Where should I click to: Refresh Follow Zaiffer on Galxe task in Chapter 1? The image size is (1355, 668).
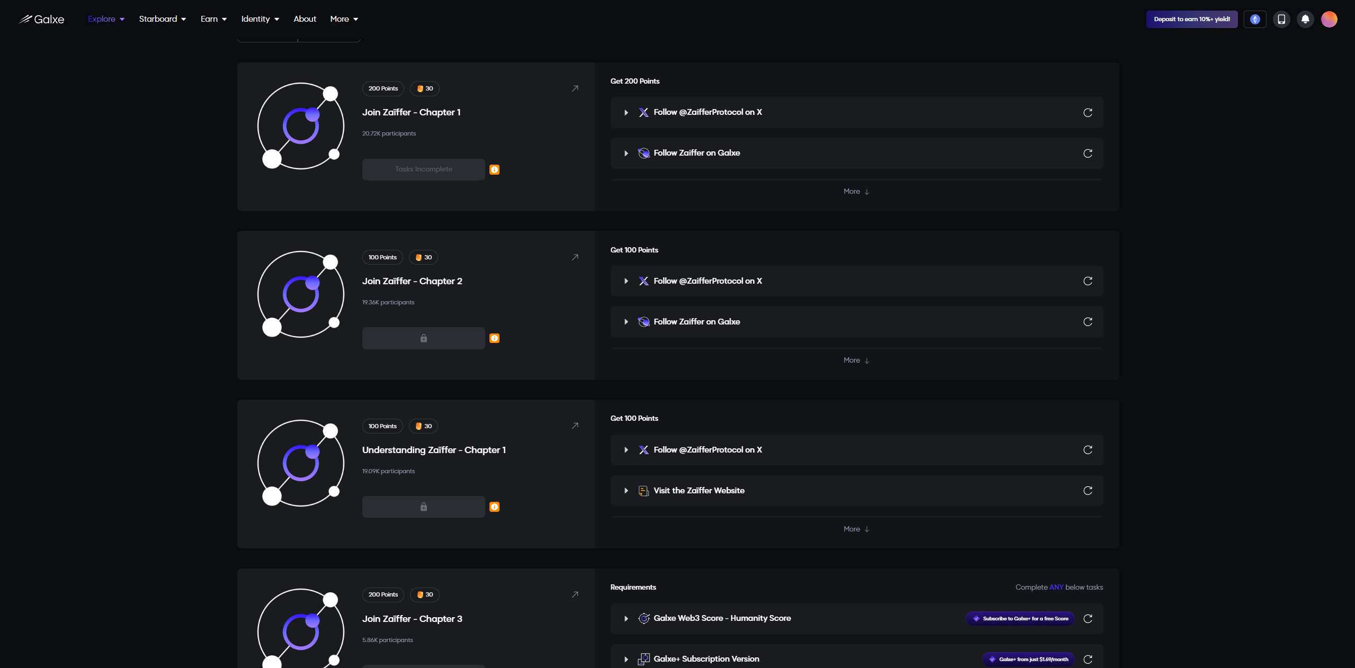(1087, 154)
